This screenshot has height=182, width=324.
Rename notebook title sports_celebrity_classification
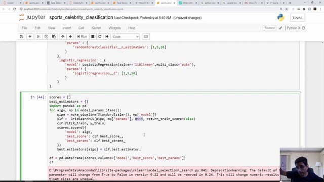point(81,18)
